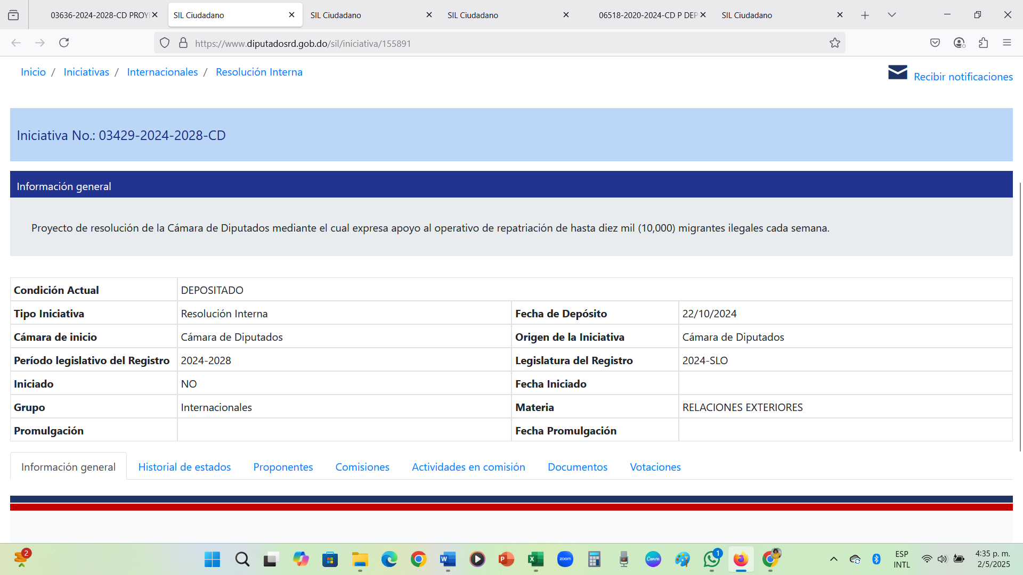Screen dimensions: 1023x575
Task: Click the site security padlock icon
Action: (x=183, y=43)
